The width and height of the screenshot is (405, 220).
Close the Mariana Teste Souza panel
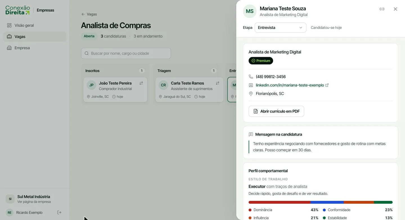pyautogui.click(x=395, y=9)
